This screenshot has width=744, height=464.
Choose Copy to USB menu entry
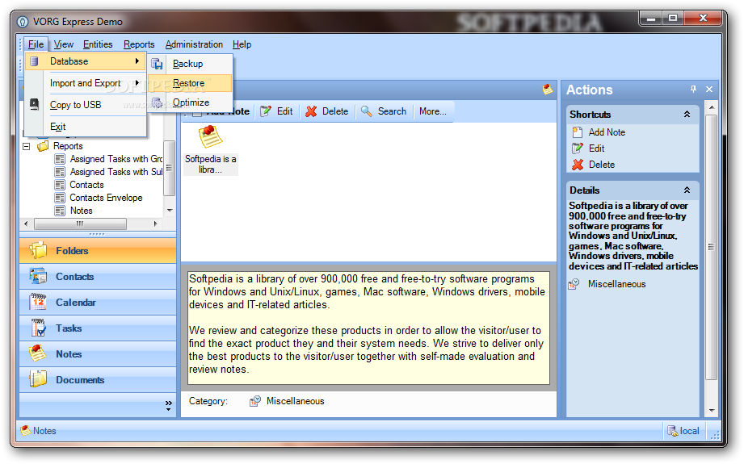(85, 105)
